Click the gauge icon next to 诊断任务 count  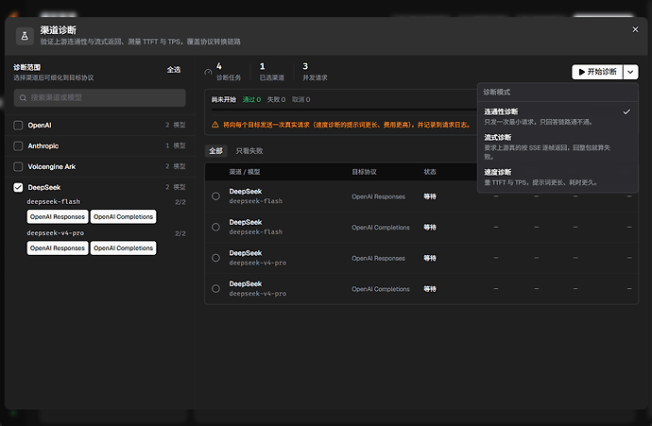tap(208, 72)
